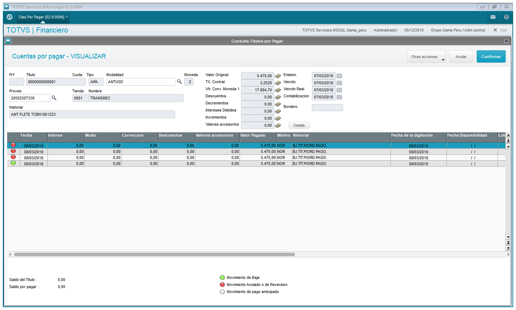Viewport: 516px width, 310px height.
Task: Click Sair to exit the module
Action: (x=500, y=30)
